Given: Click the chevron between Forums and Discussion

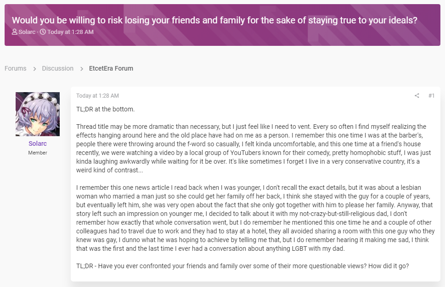Looking at the screenshot, I should (x=34, y=69).
